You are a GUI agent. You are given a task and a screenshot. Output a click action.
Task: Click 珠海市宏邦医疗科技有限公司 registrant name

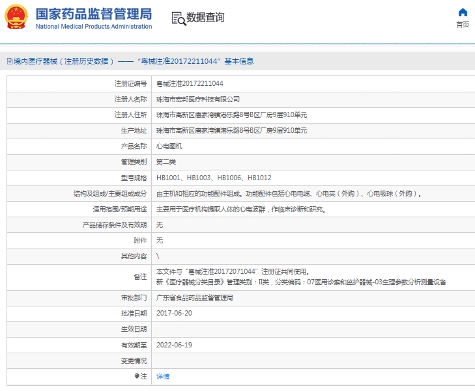pos(198,99)
